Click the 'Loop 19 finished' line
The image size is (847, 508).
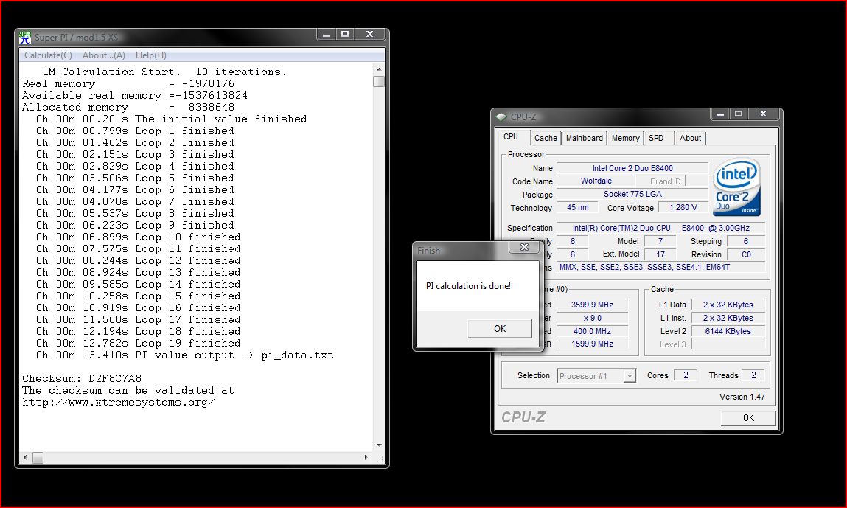[139, 343]
